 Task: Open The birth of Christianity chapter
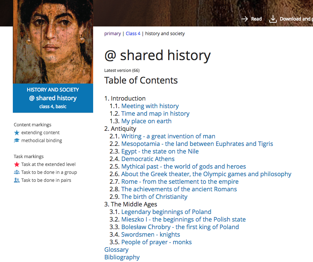[x=154, y=197]
